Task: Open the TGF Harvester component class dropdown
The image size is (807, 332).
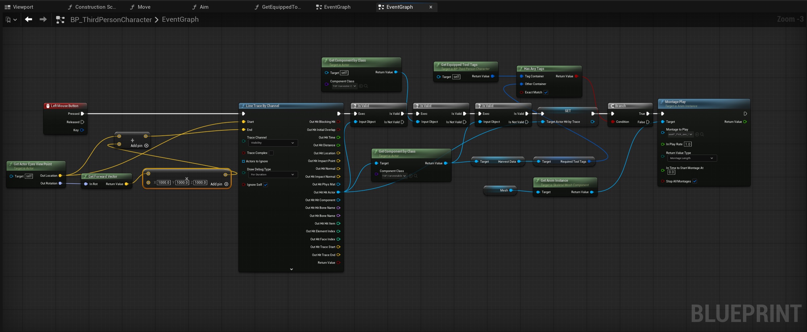Action: [344, 86]
